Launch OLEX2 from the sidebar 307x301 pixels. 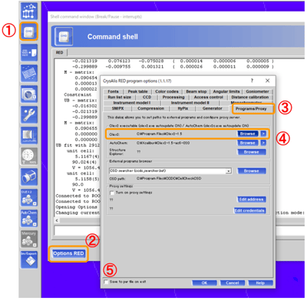[29, 197]
